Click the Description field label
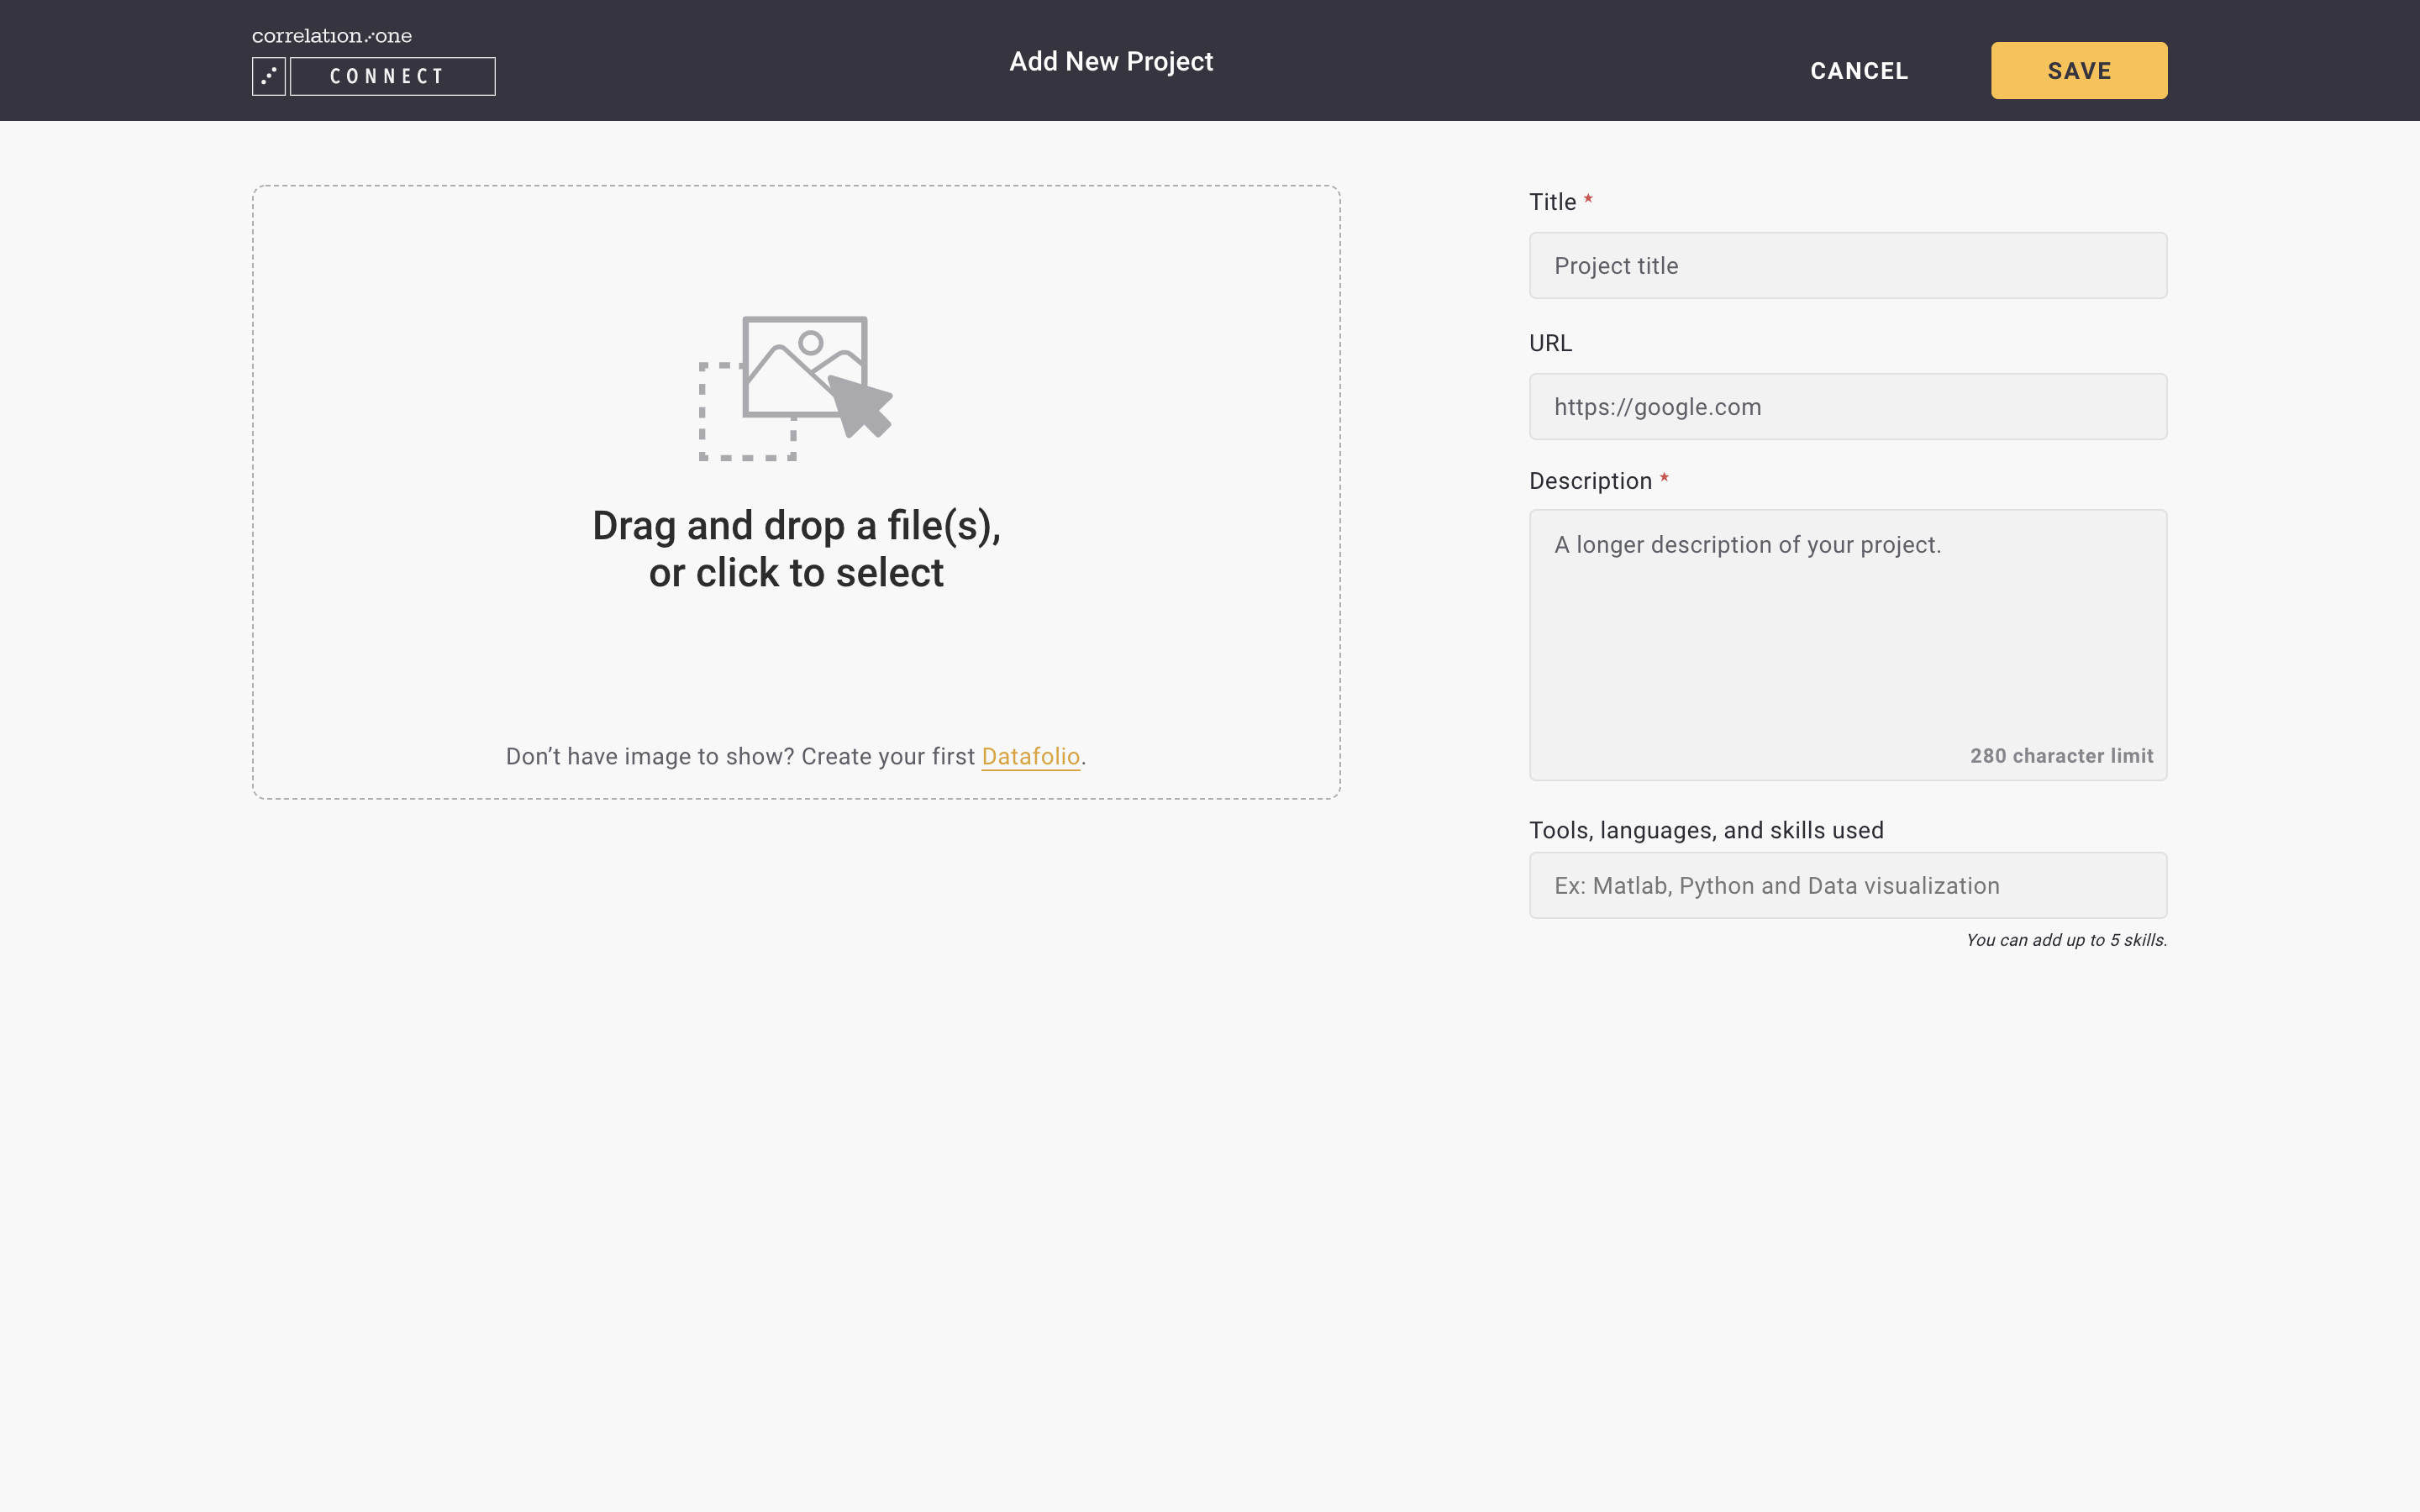 click(1590, 481)
